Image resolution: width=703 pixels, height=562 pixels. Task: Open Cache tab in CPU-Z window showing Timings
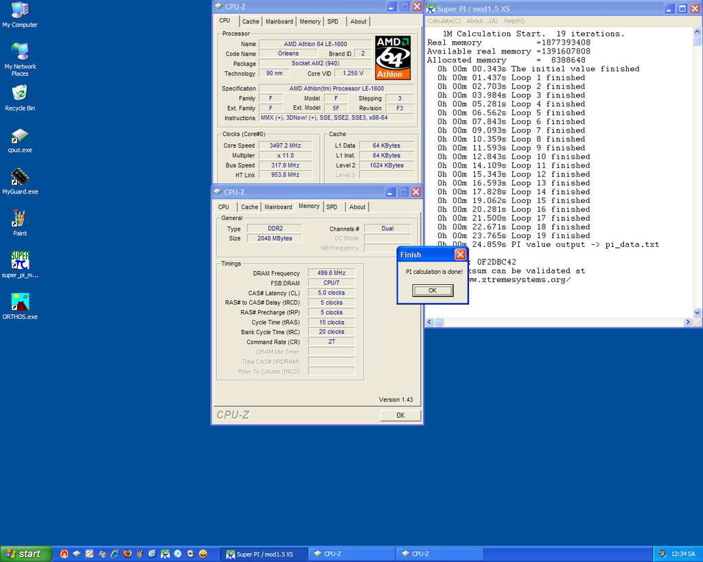coord(249,207)
